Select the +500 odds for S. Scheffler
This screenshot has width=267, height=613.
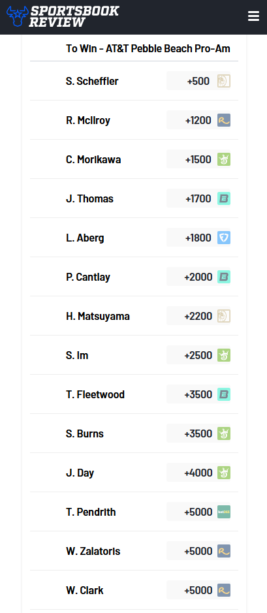tap(198, 81)
